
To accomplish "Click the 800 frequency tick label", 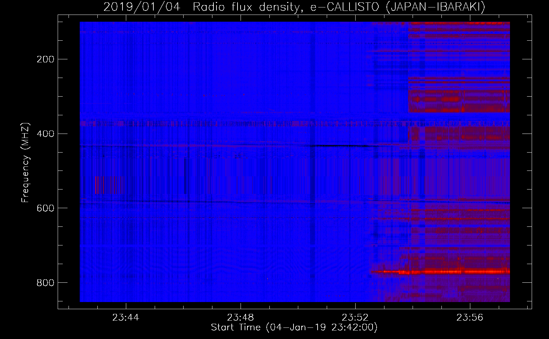I will (45, 283).
